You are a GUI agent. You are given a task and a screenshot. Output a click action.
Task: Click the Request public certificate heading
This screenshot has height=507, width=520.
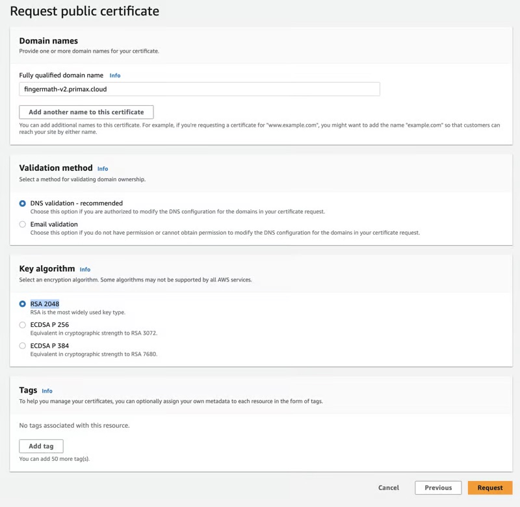pos(86,11)
